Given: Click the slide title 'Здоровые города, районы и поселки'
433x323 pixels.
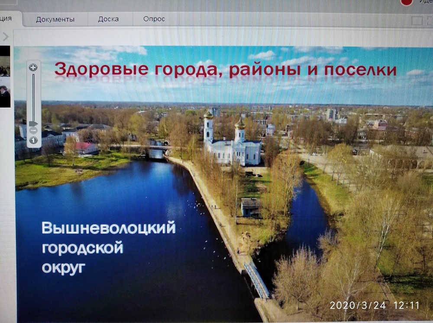Looking at the screenshot, I should [x=225, y=70].
